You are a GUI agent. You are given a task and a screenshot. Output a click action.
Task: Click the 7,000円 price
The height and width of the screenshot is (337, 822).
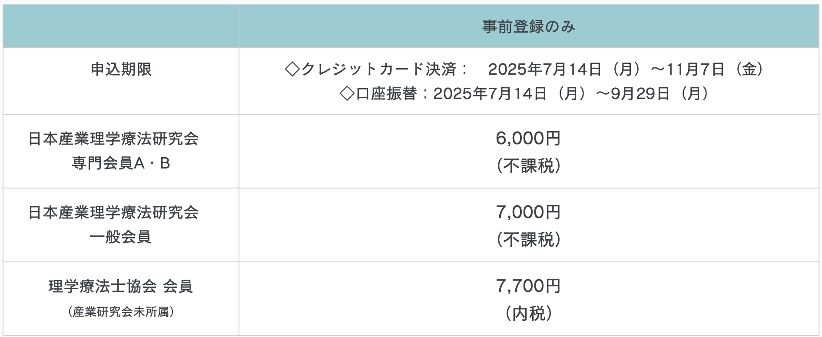point(528,212)
